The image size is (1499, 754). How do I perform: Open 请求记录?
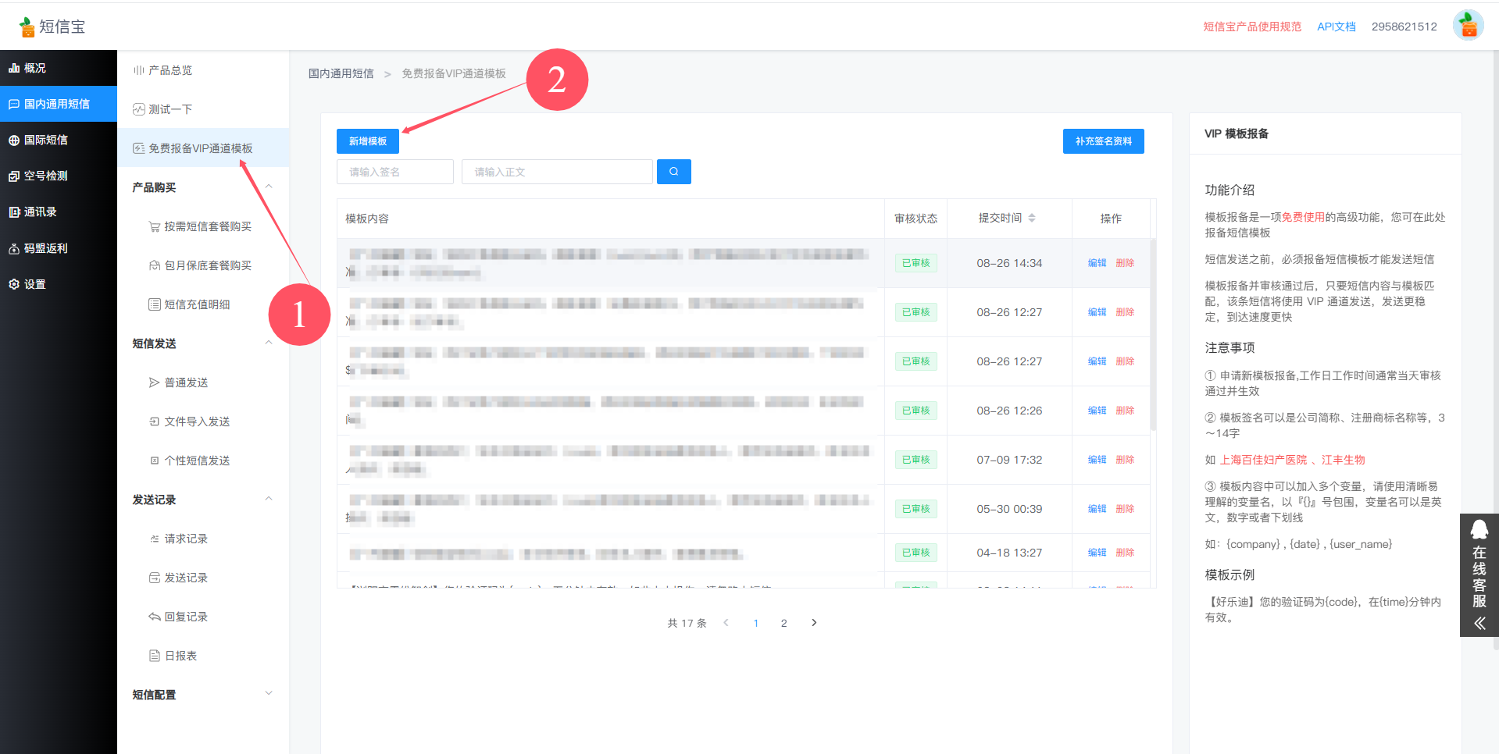tap(203, 539)
